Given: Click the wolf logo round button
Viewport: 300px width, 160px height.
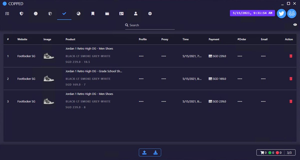Looking at the screenshot, I should coord(292,13).
